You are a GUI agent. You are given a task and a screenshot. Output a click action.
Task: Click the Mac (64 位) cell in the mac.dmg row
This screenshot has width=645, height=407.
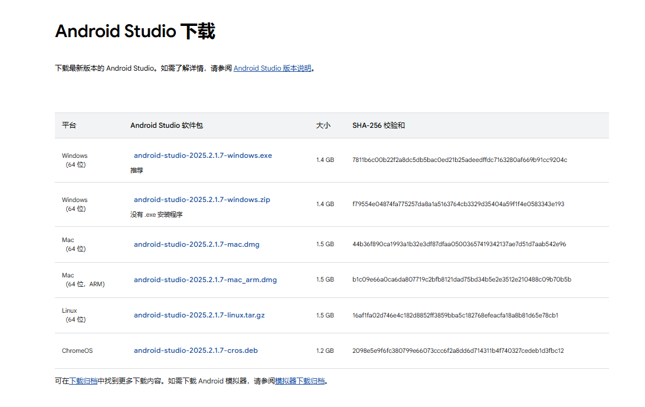pyautogui.click(x=74, y=244)
